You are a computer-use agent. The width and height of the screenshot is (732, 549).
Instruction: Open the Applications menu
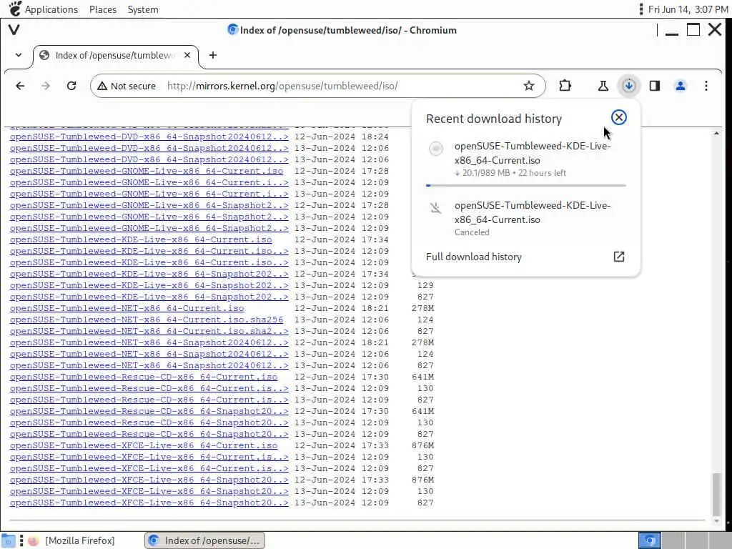pos(51,9)
